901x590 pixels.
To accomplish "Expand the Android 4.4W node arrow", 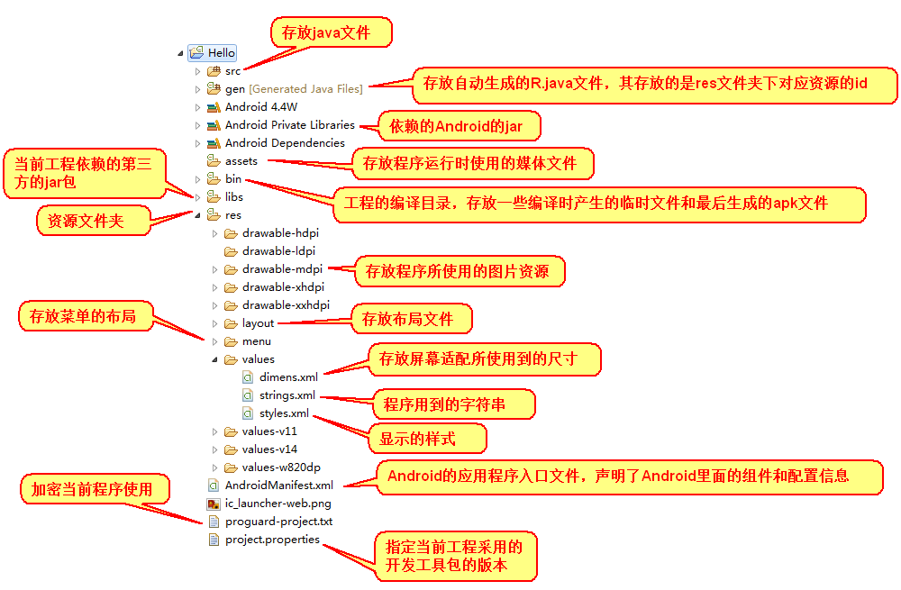I will point(197,107).
